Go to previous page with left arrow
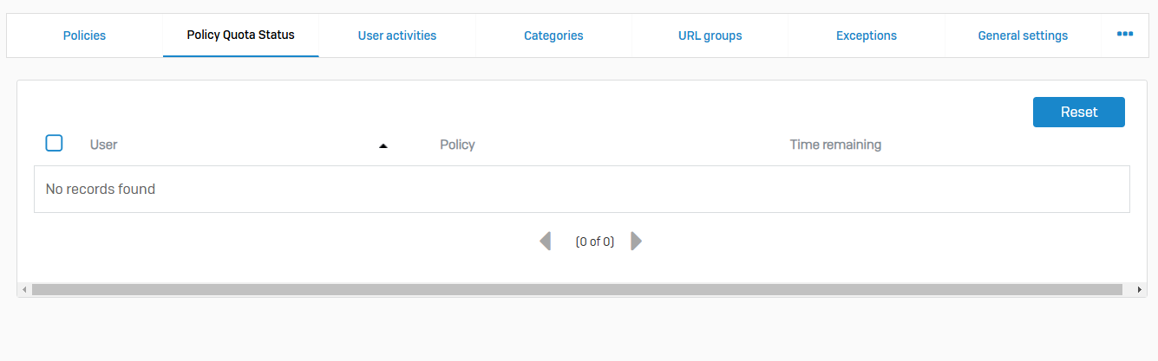The width and height of the screenshot is (1158, 361). [x=546, y=242]
